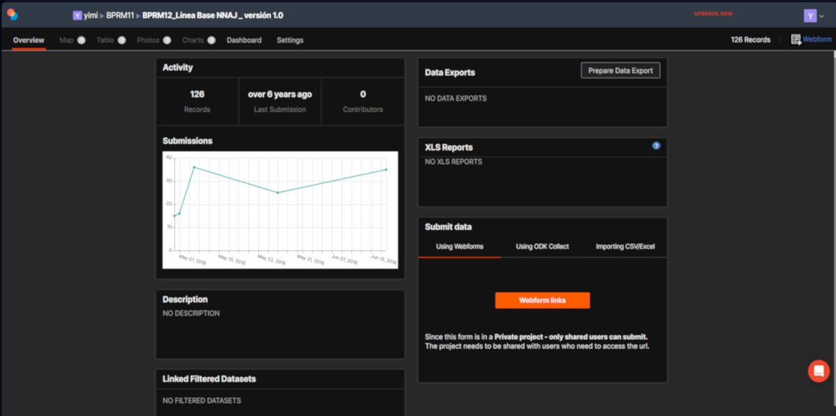
Task: Open the Photos tab
Action: coord(148,40)
